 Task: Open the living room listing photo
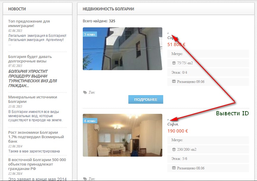pyautogui.click(x=122, y=135)
